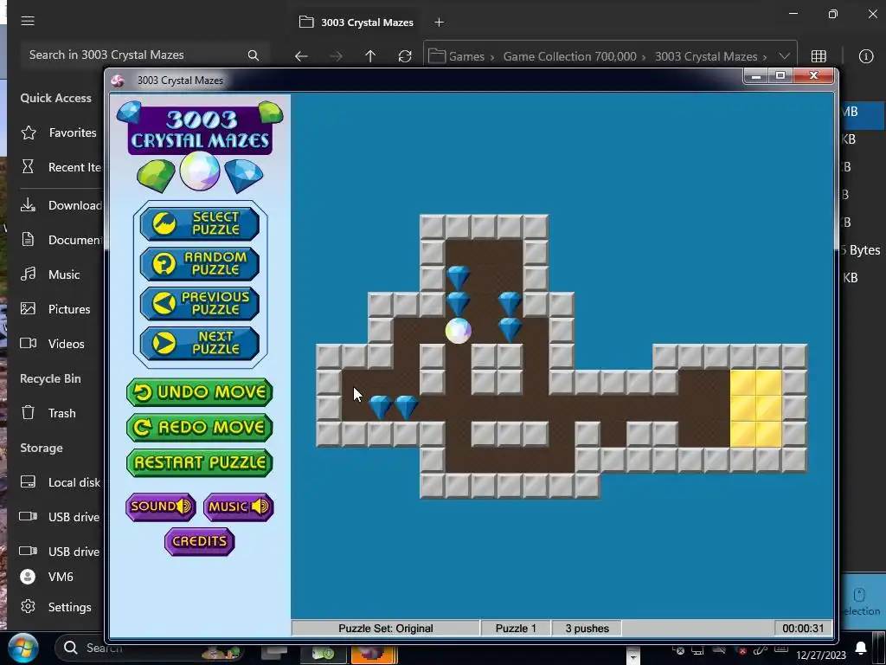Open the info panel icon
The image size is (886, 665).
[x=865, y=56]
